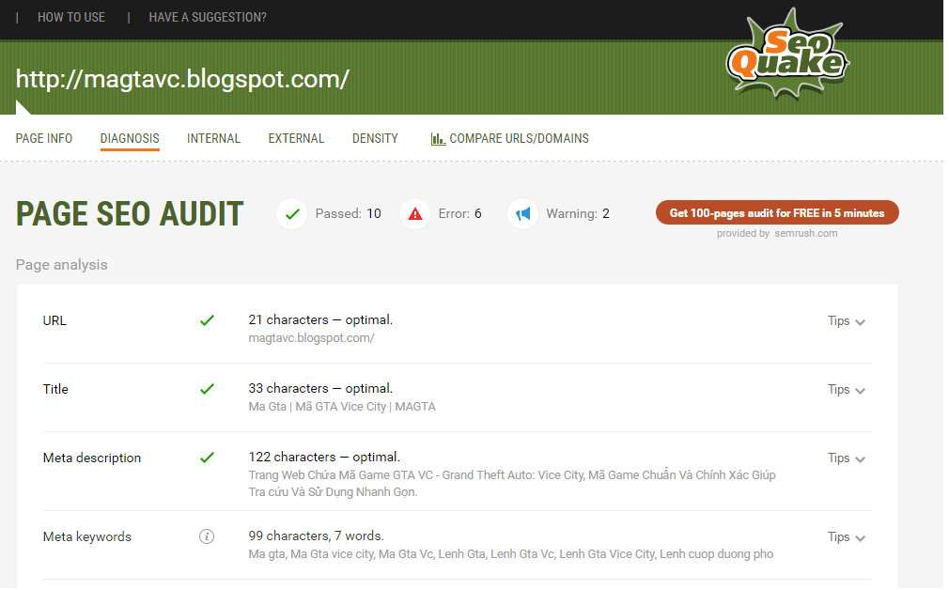Click the red Error triangle icon
Viewport: 949px width, 590px height.
pyautogui.click(x=415, y=213)
